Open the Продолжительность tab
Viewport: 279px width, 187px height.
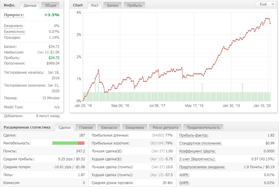coord(203,127)
